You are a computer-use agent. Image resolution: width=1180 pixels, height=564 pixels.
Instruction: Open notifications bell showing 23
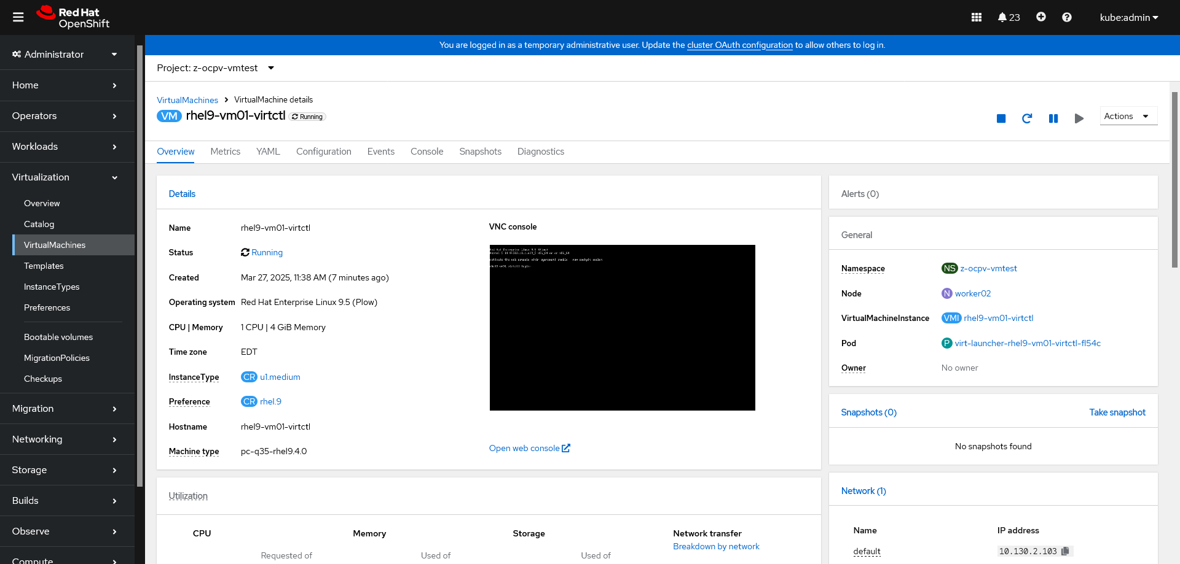[x=1009, y=17]
